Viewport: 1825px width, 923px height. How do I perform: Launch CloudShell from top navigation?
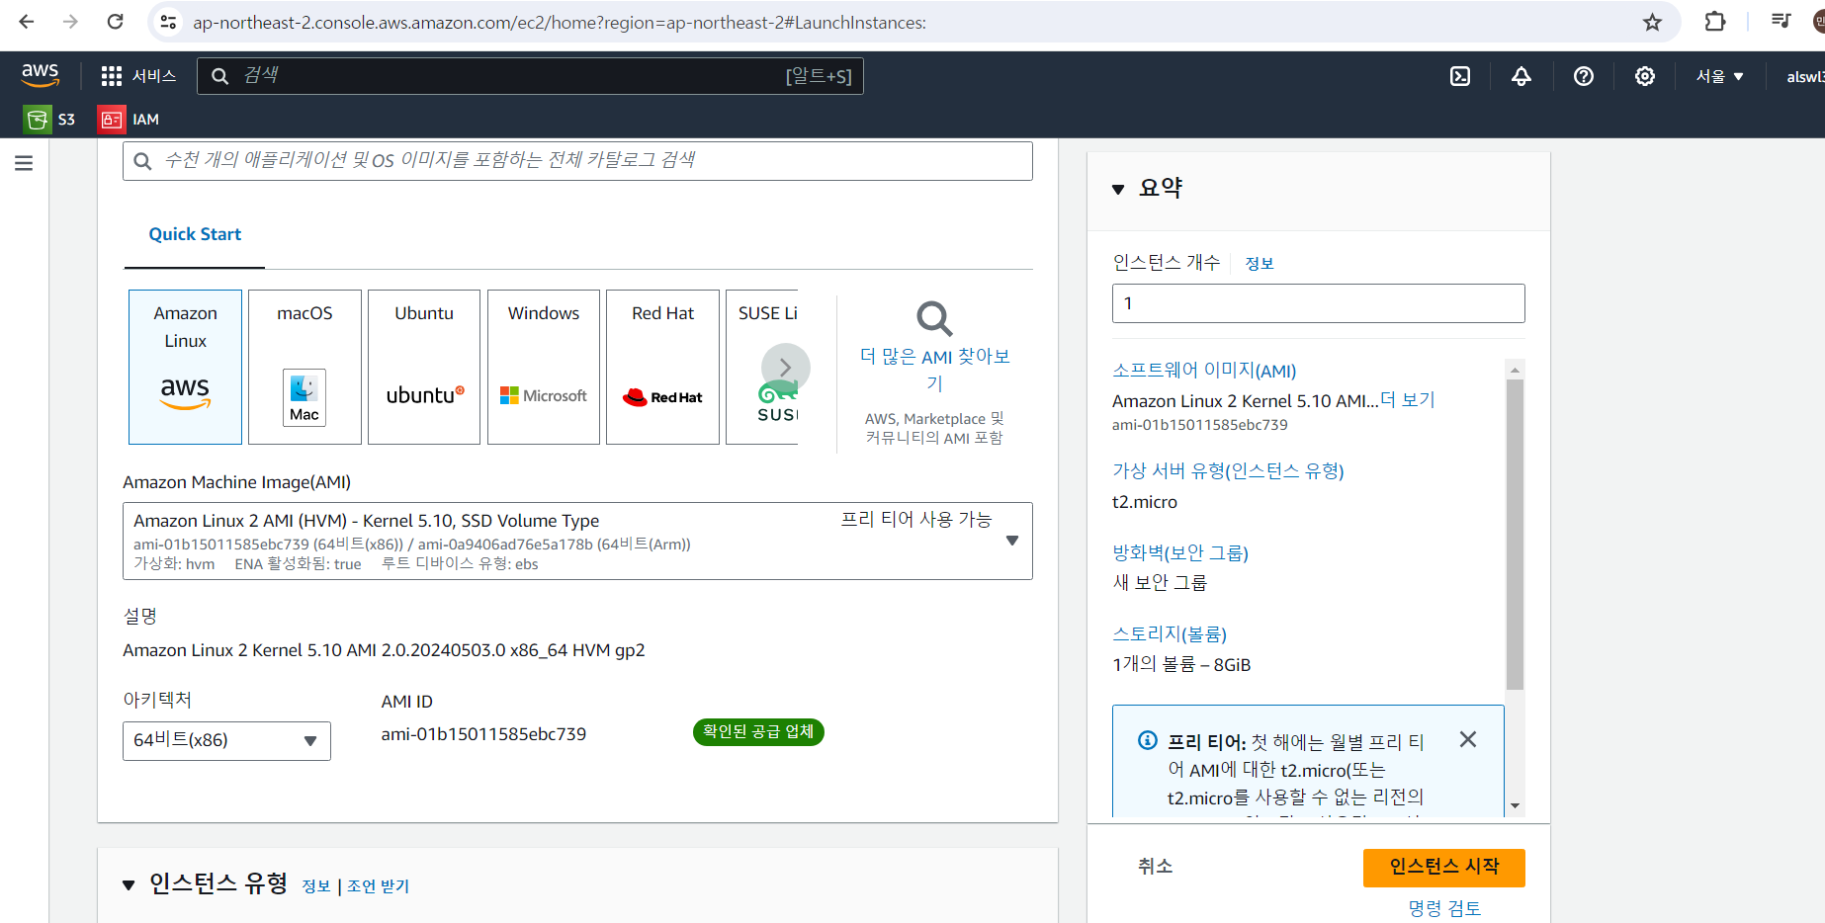click(x=1460, y=76)
